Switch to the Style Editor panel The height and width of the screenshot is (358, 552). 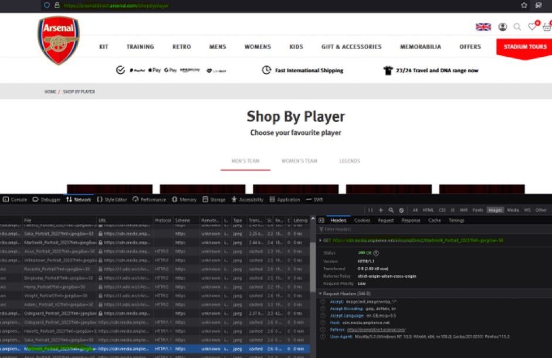pos(111,199)
